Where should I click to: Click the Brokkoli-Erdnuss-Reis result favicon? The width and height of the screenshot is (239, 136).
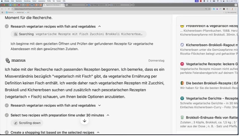point(182,117)
